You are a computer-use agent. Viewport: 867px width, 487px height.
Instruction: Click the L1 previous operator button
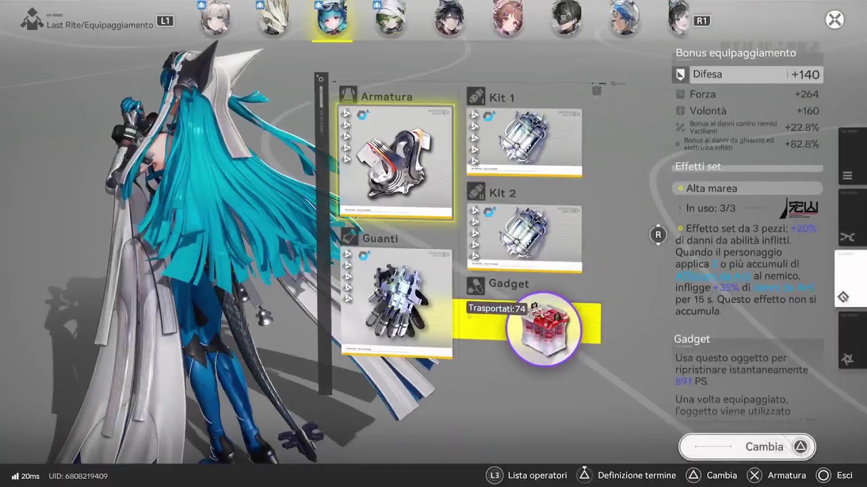165,21
